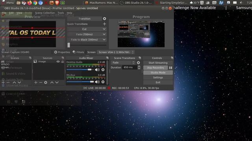Add a quick transition with plus icon
Screen dimensions: 252x141
tap(104, 24)
